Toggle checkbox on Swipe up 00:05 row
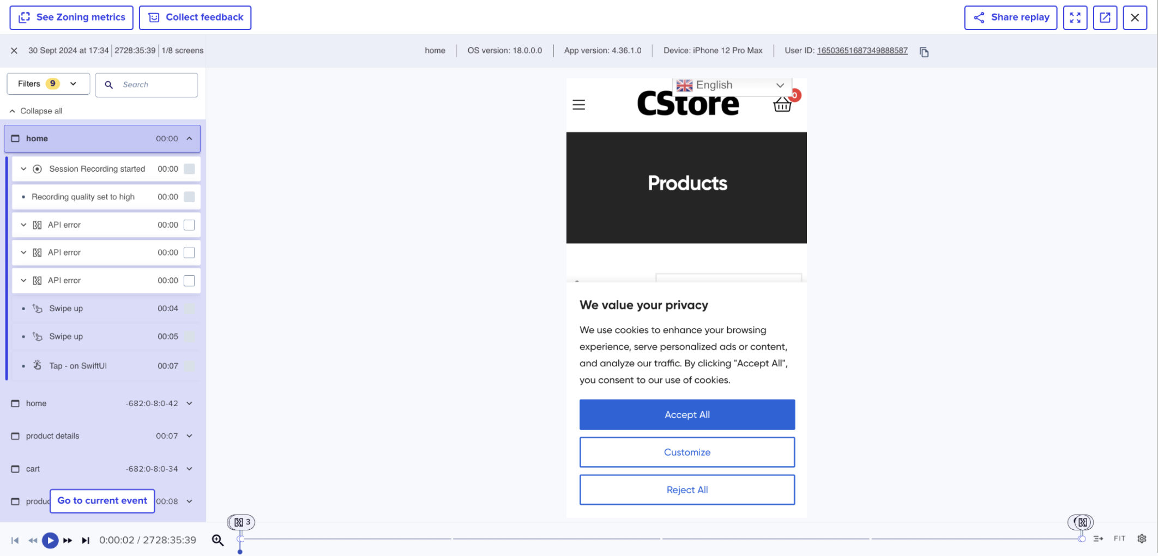1158x556 pixels. pos(189,336)
